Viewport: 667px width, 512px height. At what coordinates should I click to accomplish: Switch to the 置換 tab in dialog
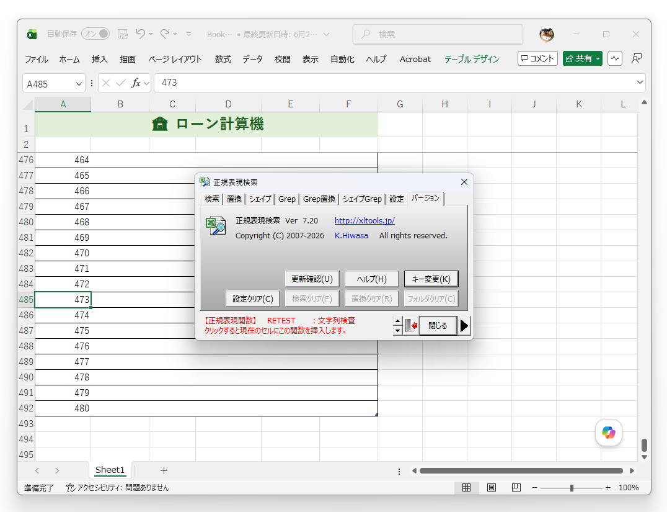pyautogui.click(x=234, y=199)
